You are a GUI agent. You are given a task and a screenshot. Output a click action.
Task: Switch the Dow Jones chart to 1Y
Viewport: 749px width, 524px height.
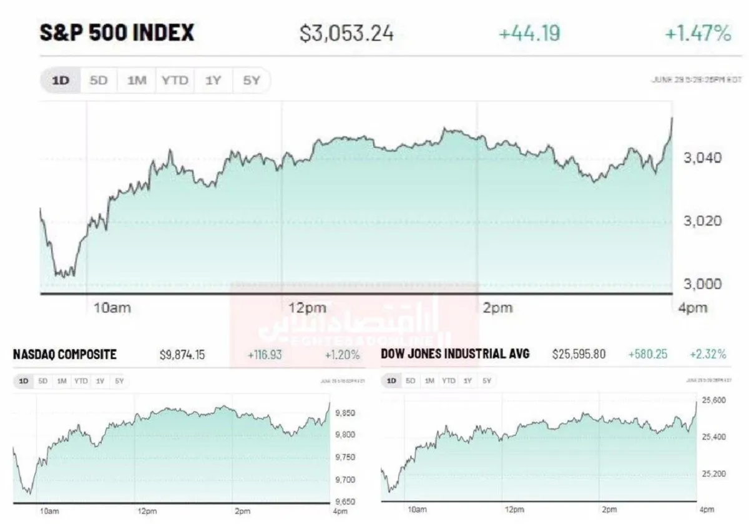(x=468, y=380)
